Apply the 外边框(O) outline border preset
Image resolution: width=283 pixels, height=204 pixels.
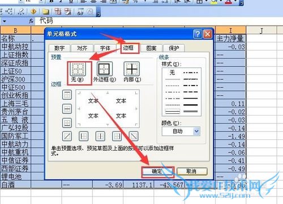click(104, 69)
